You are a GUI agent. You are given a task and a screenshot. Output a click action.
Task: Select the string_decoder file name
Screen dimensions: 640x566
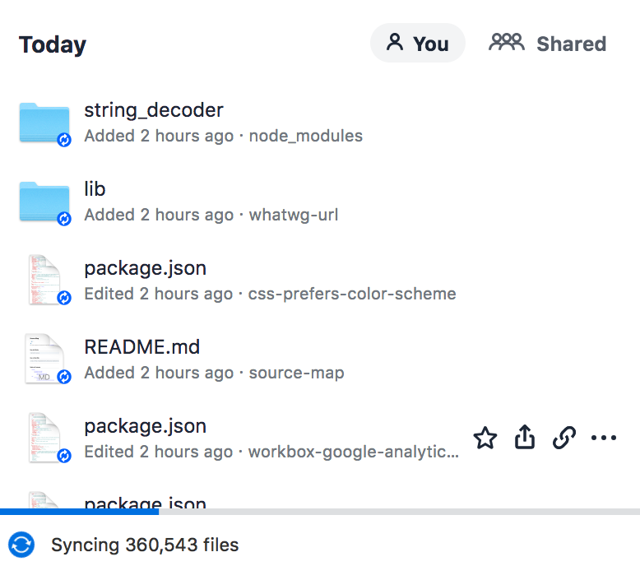click(154, 110)
